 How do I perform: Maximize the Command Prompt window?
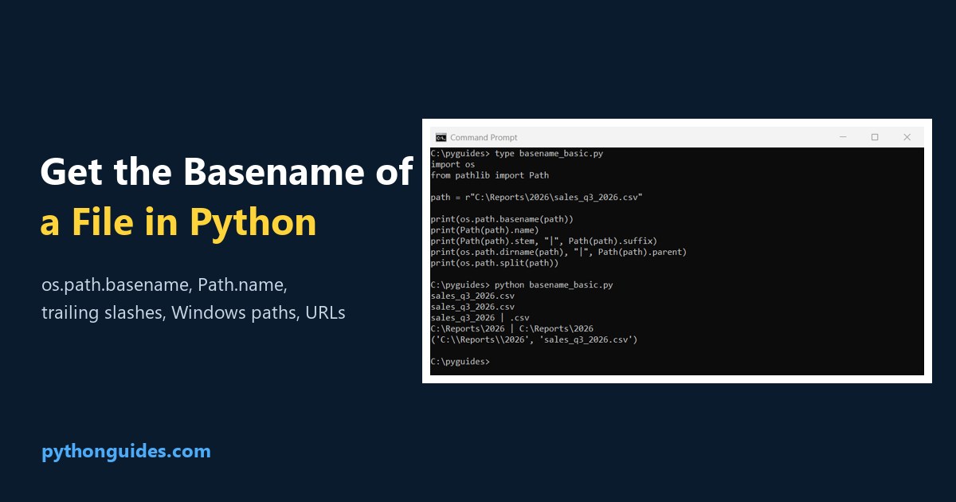coord(875,137)
